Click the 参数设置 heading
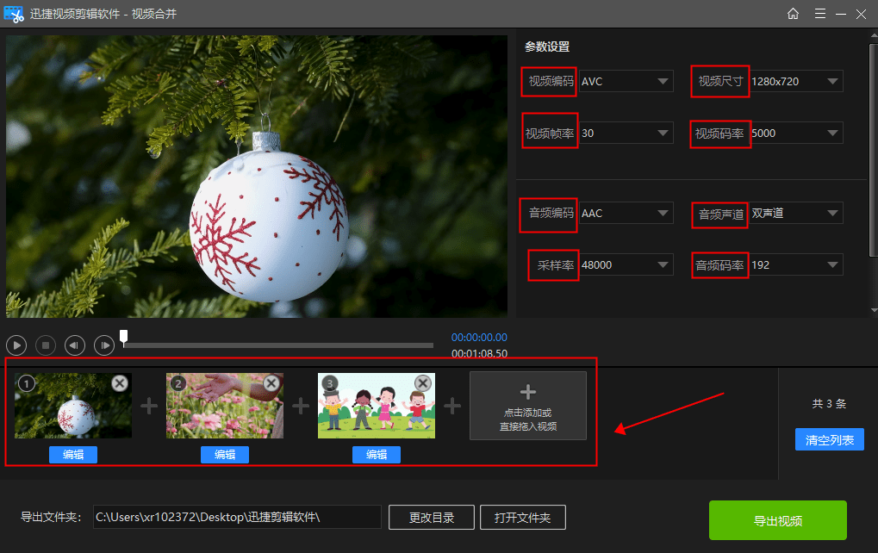The image size is (878, 553). click(547, 47)
